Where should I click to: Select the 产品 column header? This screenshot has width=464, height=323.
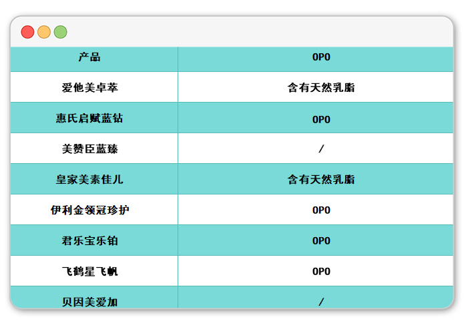[94, 59]
